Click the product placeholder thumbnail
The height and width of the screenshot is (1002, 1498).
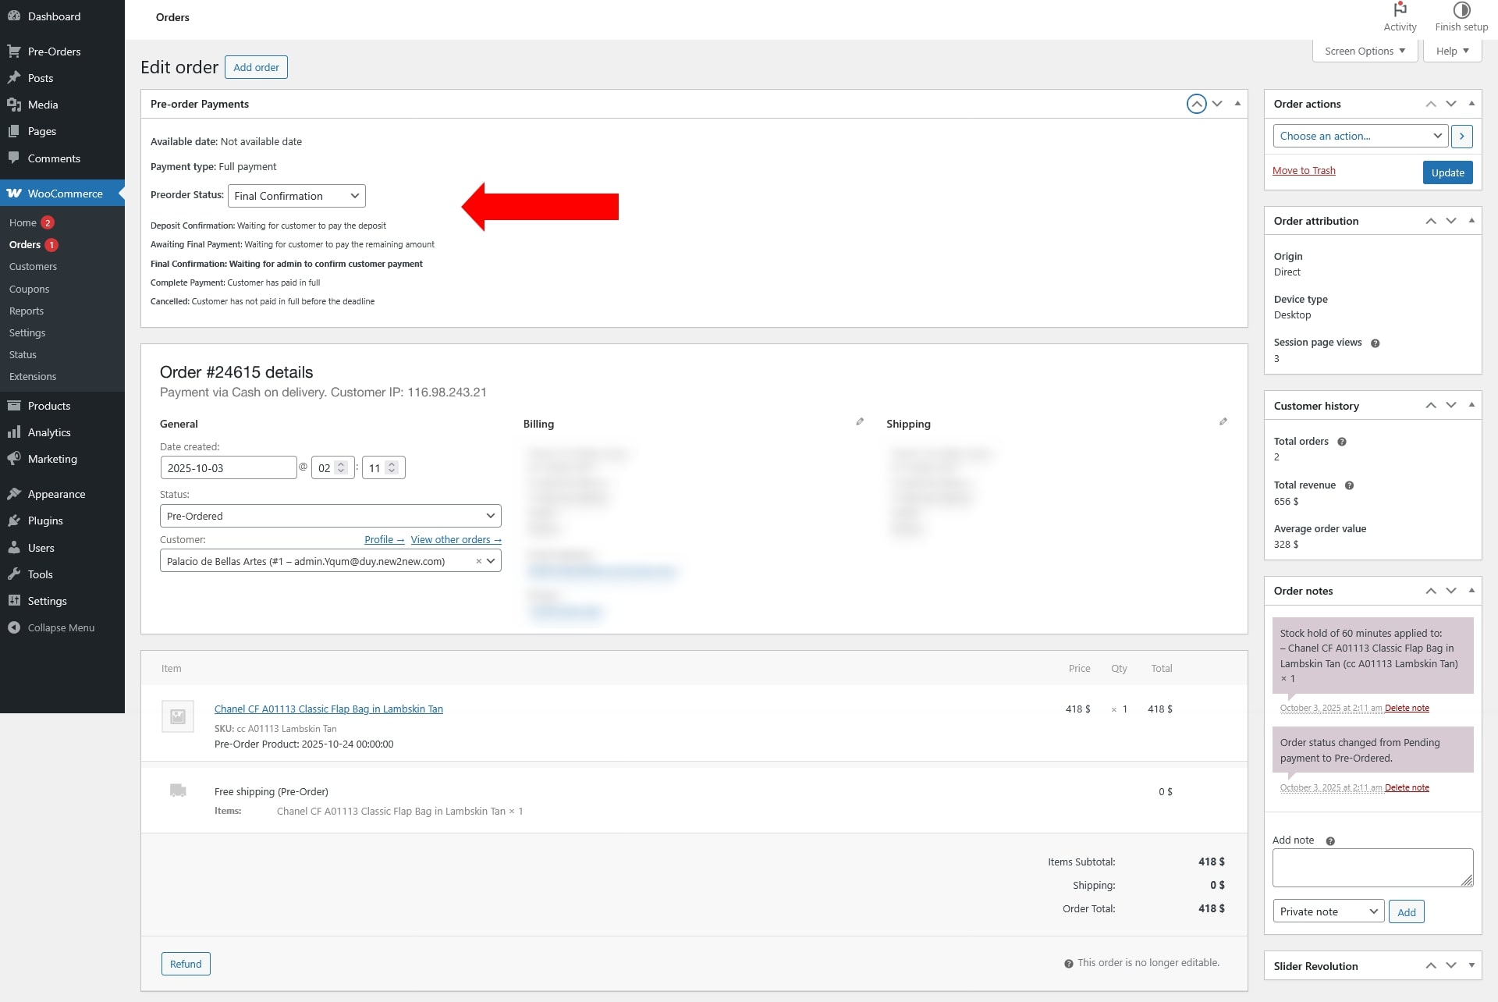point(178,716)
